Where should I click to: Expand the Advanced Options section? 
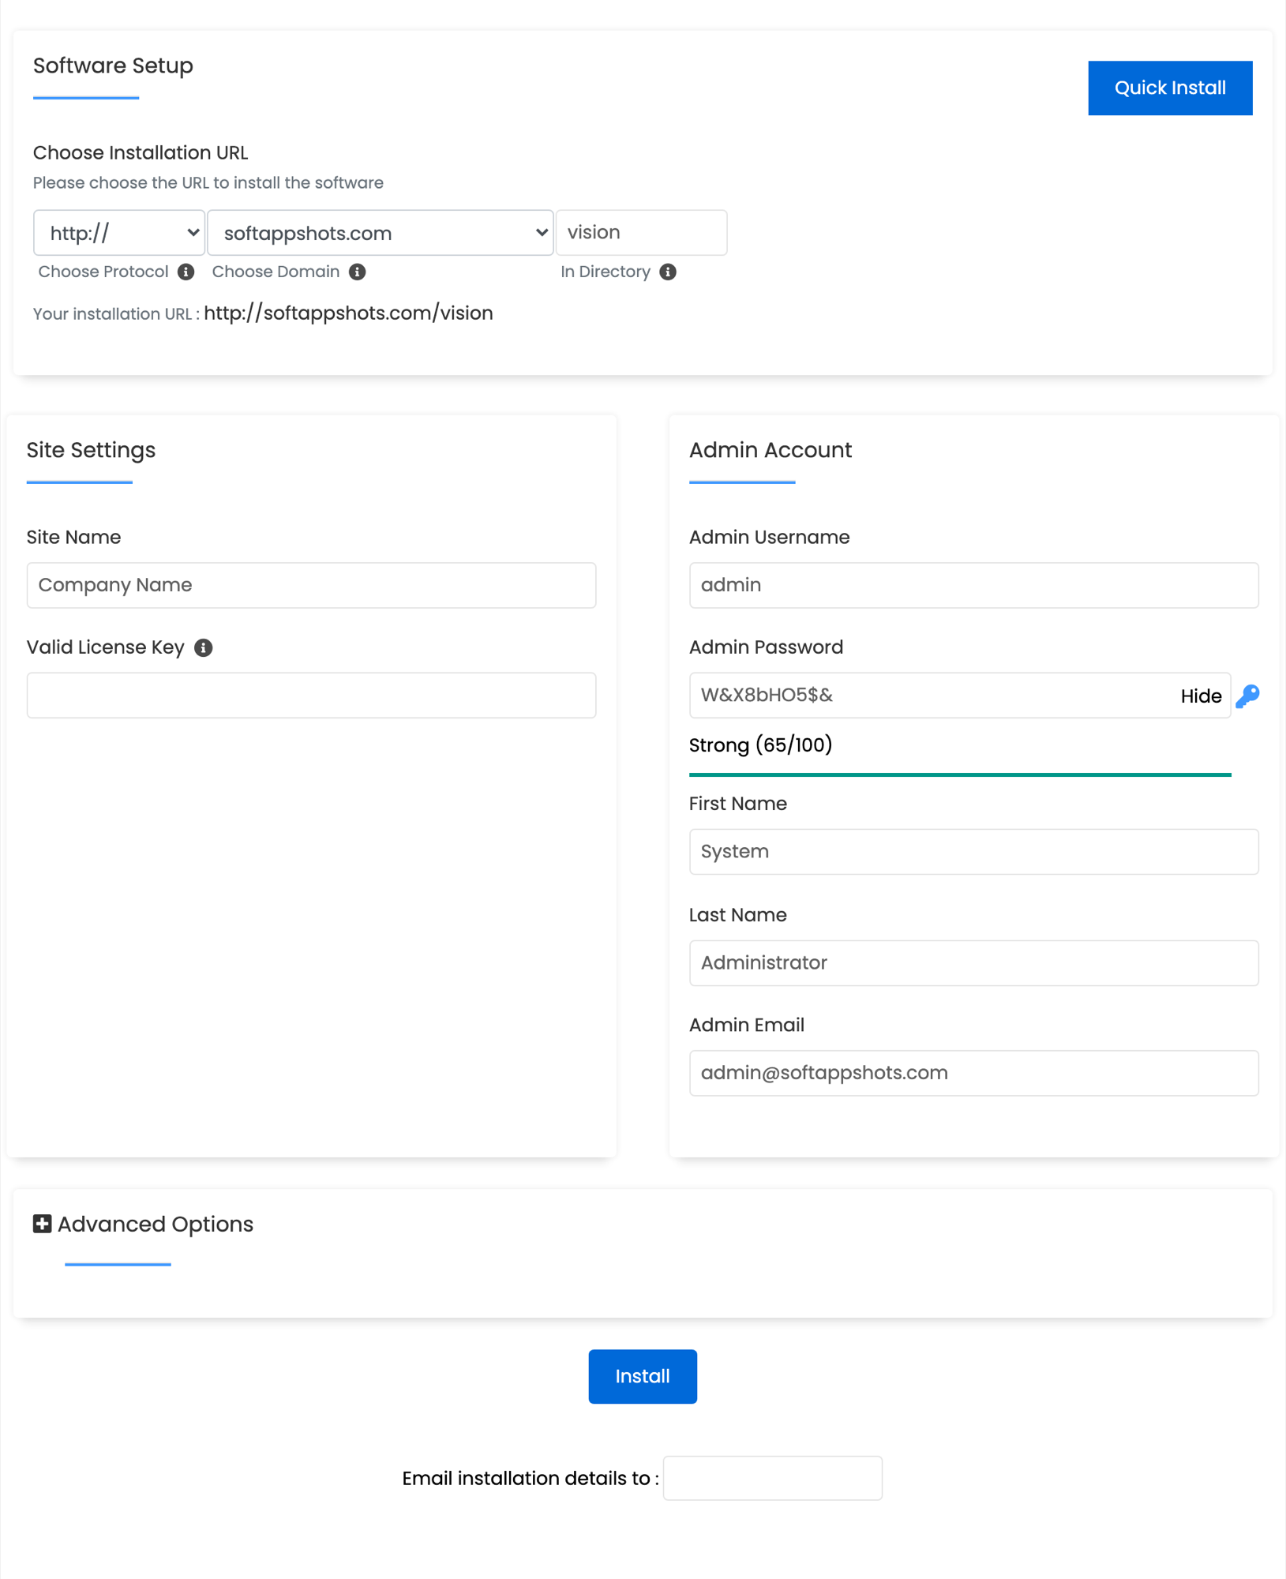click(x=155, y=1224)
